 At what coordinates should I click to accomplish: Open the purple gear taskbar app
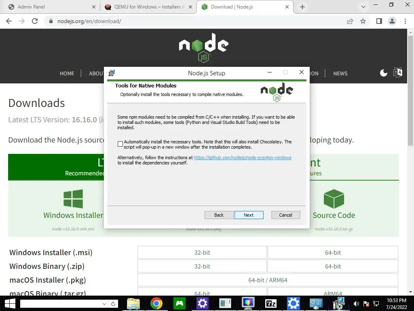point(203,304)
